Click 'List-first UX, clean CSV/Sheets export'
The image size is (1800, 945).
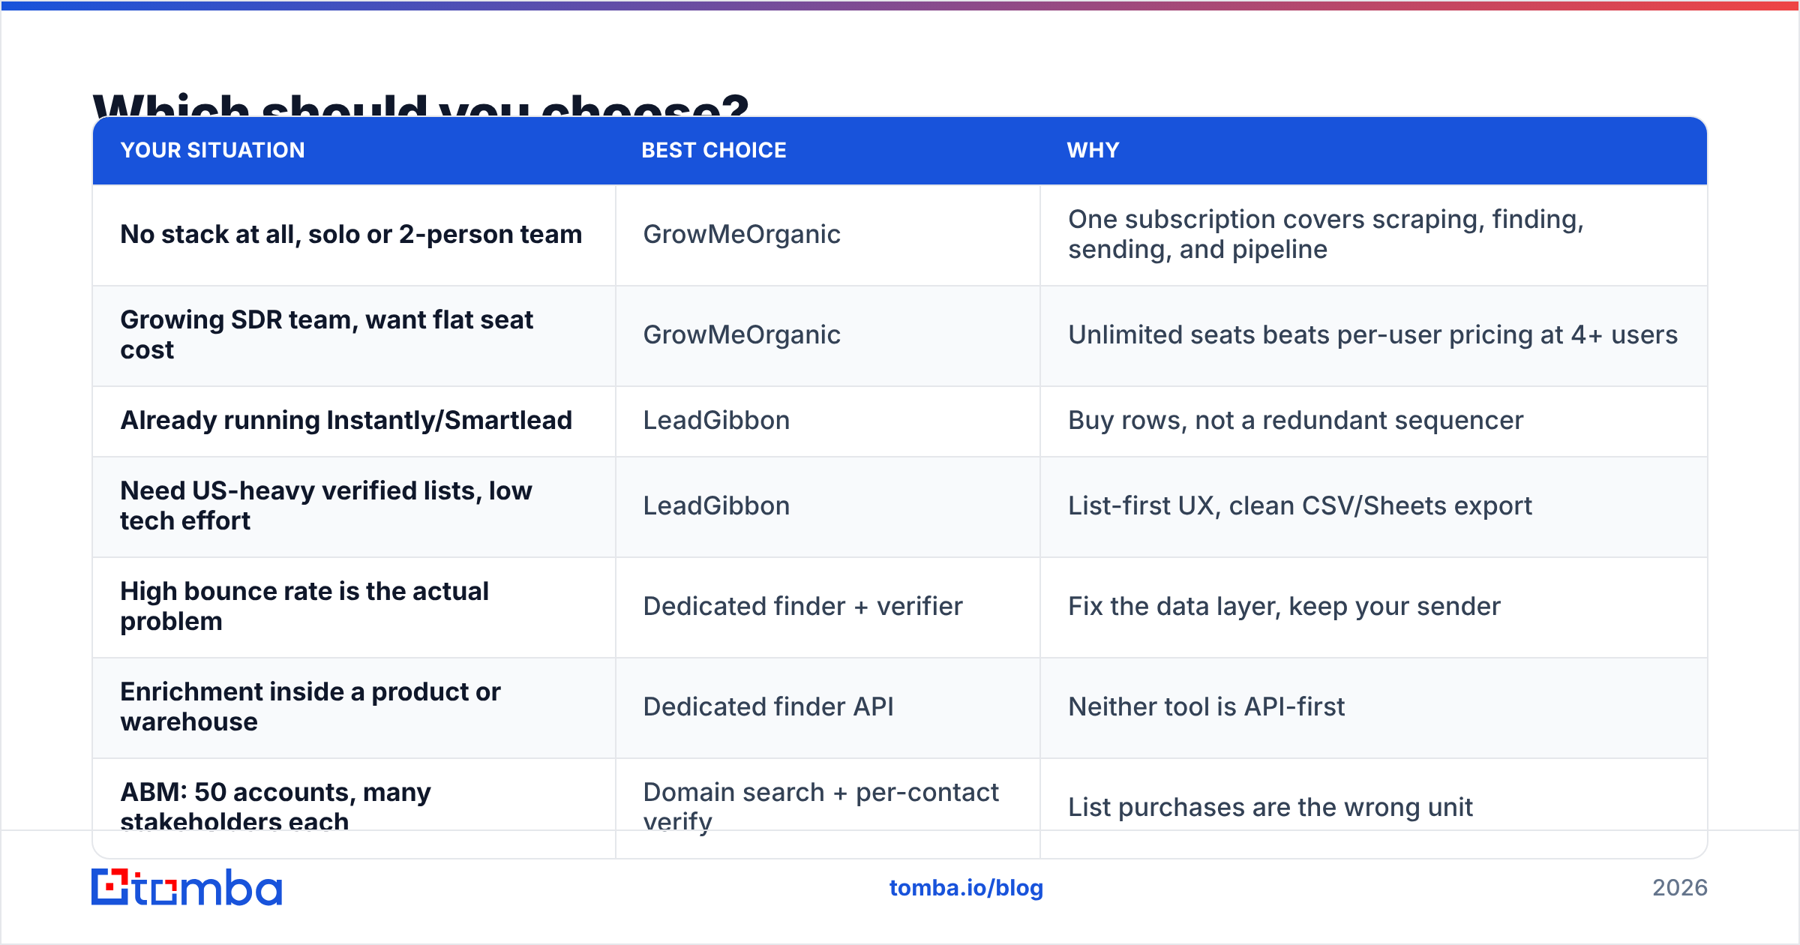1300,506
